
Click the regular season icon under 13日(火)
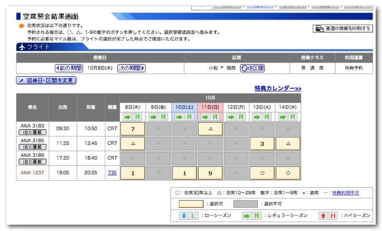point(262,117)
